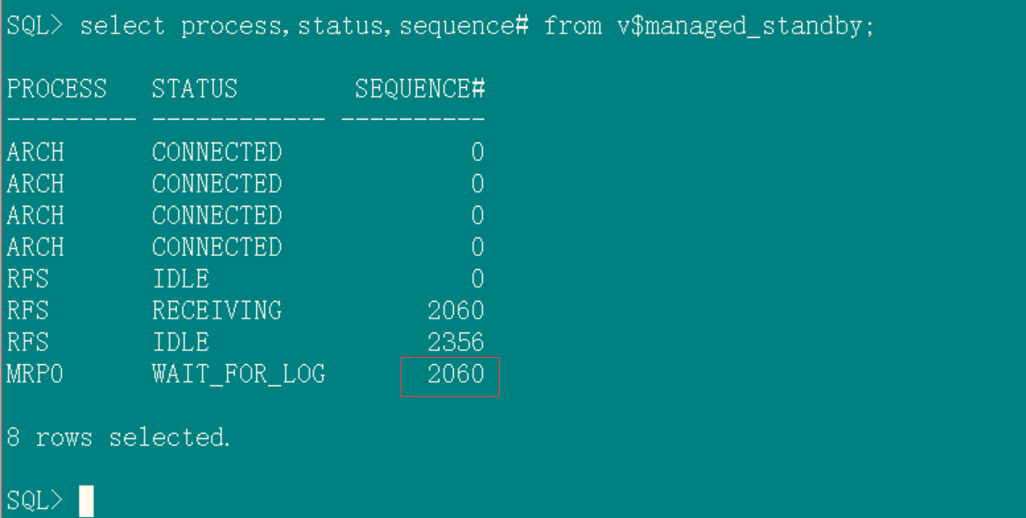Click the sequence value 2356
Screen dimensions: 1026x518
point(455,342)
